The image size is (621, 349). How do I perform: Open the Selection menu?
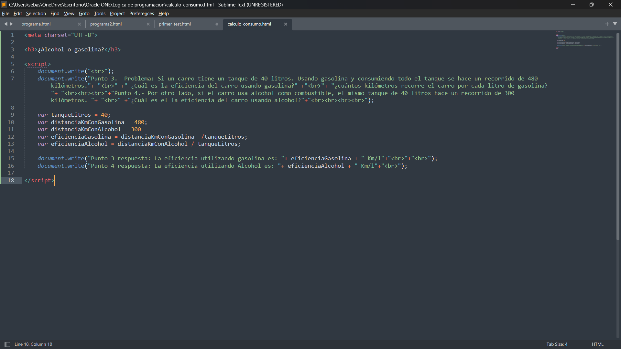(x=36, y=14)
